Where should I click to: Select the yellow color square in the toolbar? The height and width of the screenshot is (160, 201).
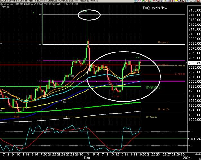point(176,1)
